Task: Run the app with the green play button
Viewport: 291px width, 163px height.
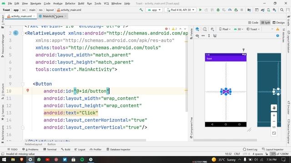Action: [200, 10]
